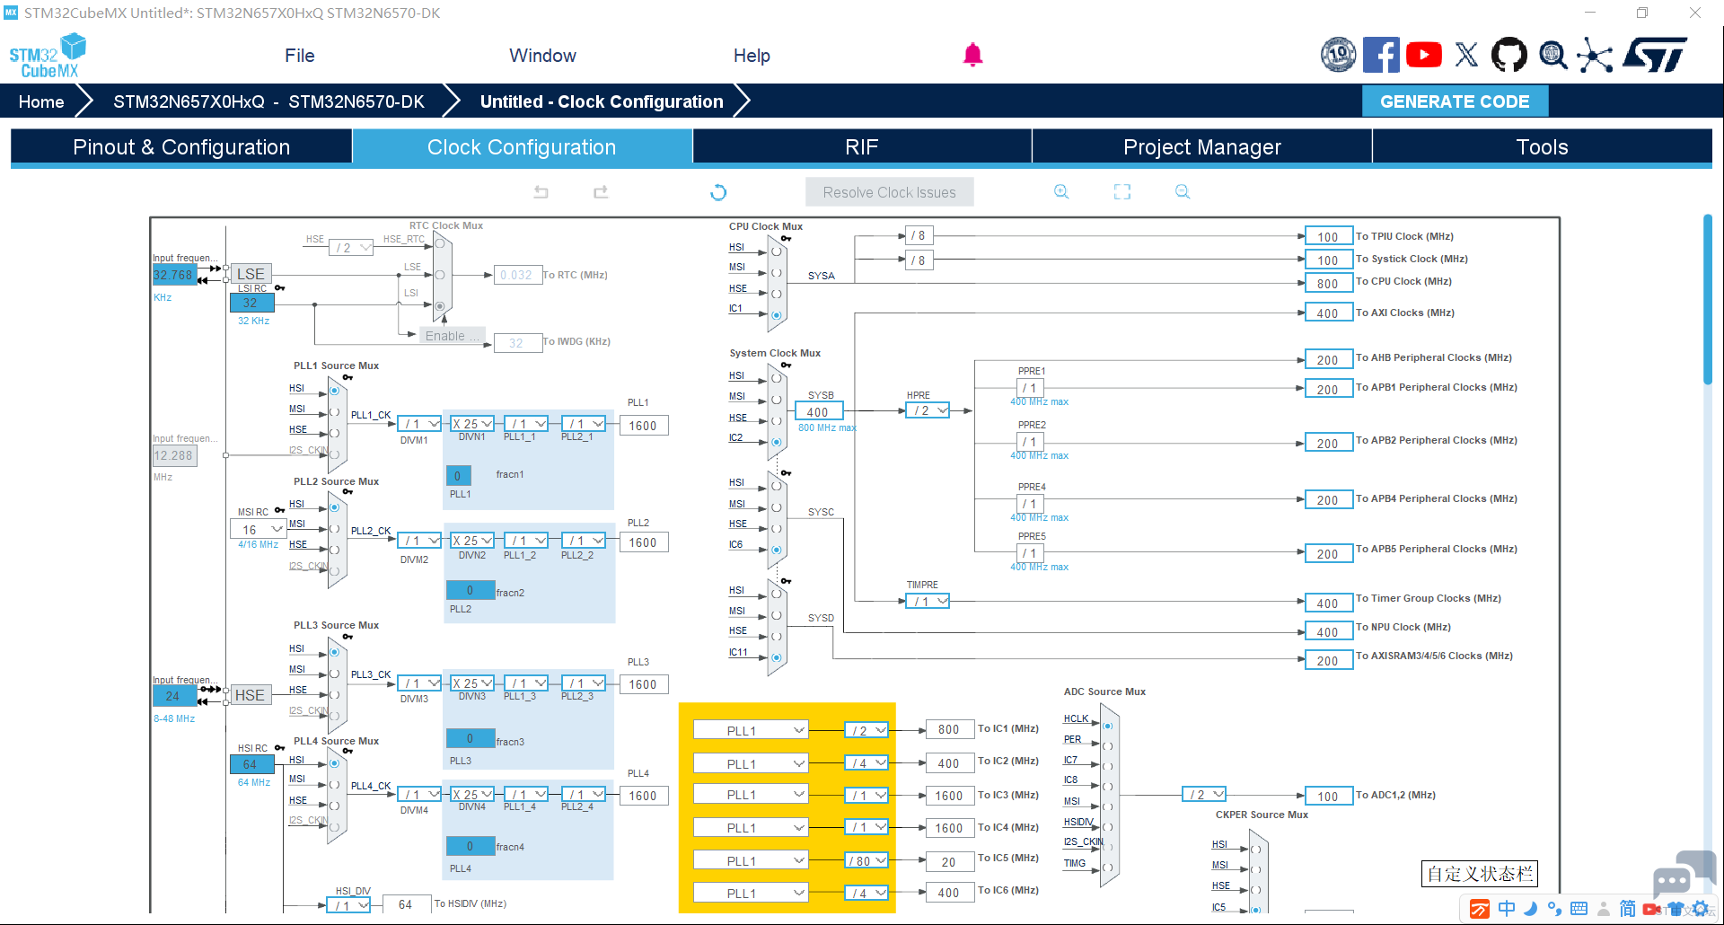Open the TIMPRE /1 dropdown
This screenshot has height=925, width=1724.
coord(928,601)
